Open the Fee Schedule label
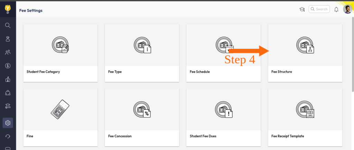The width and height of the screenshot is (354, 150). coord(200,72)
